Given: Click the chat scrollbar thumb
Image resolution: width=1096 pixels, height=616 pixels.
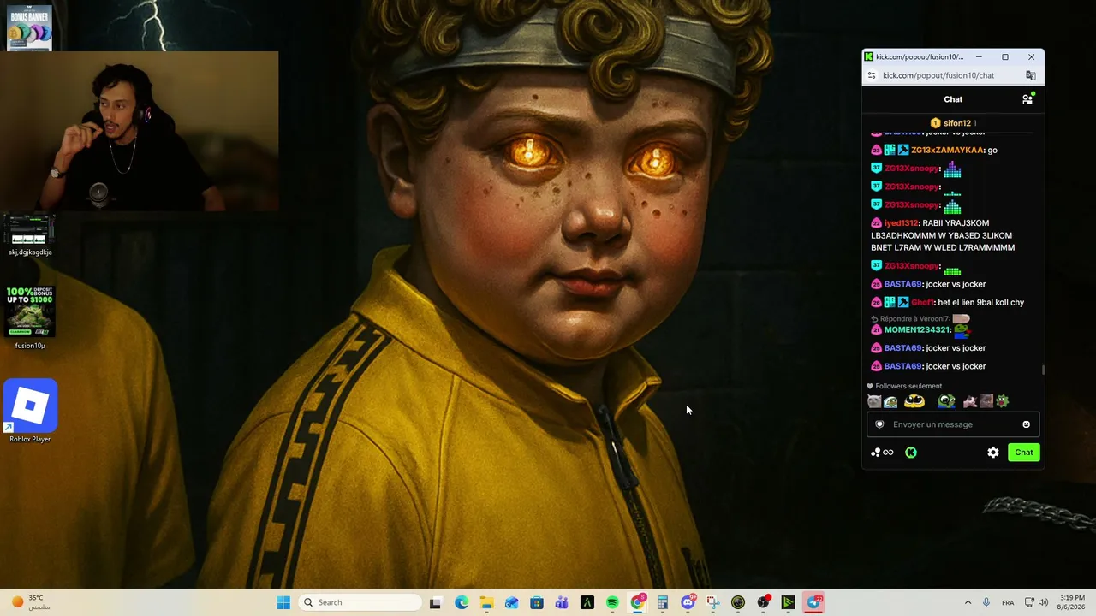Looking at the screenshot, I should pyautogui.click(x=1043, y=370).
